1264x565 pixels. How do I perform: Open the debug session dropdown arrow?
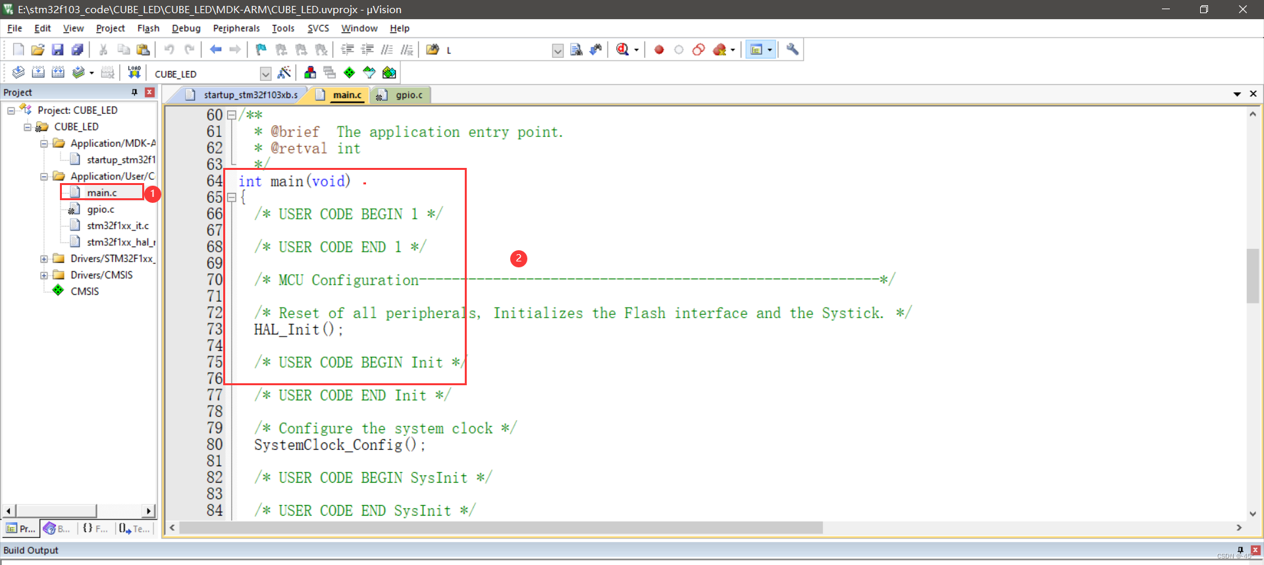[636, 50]
